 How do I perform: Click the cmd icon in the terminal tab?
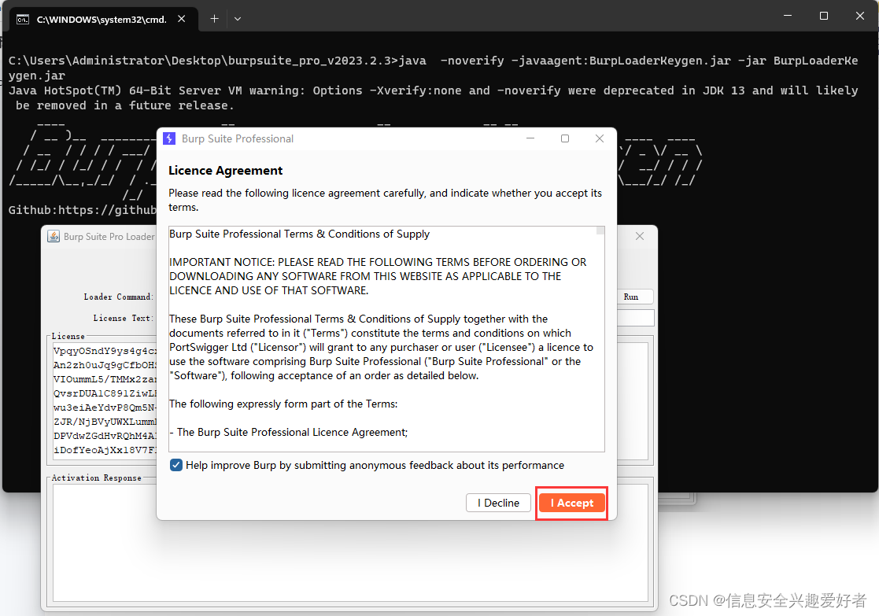coord(22,20)
